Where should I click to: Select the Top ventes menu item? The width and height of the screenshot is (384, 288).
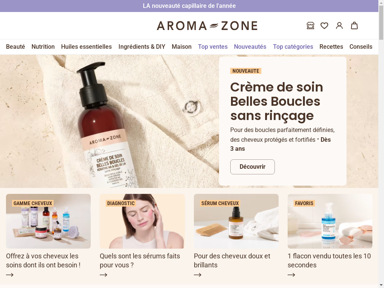point(213,46)
